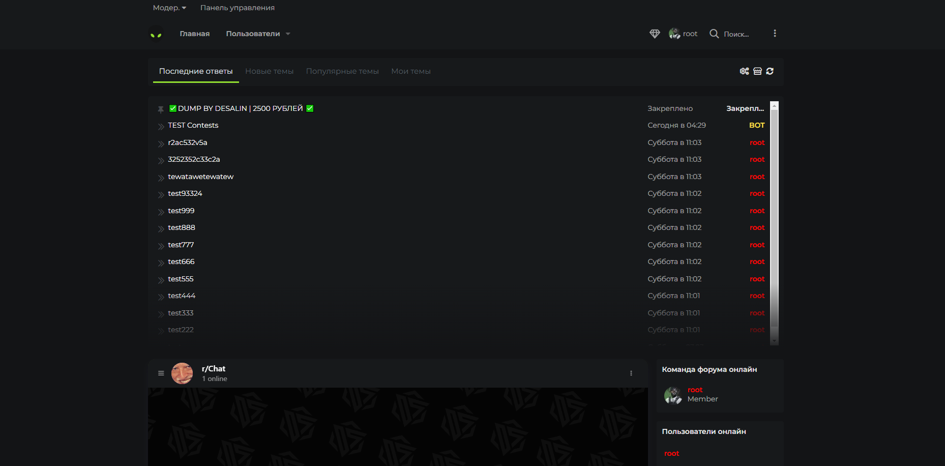Select the Мои темы tab
The width and height of the screenshot is (945, 466).
pos(410,71)
